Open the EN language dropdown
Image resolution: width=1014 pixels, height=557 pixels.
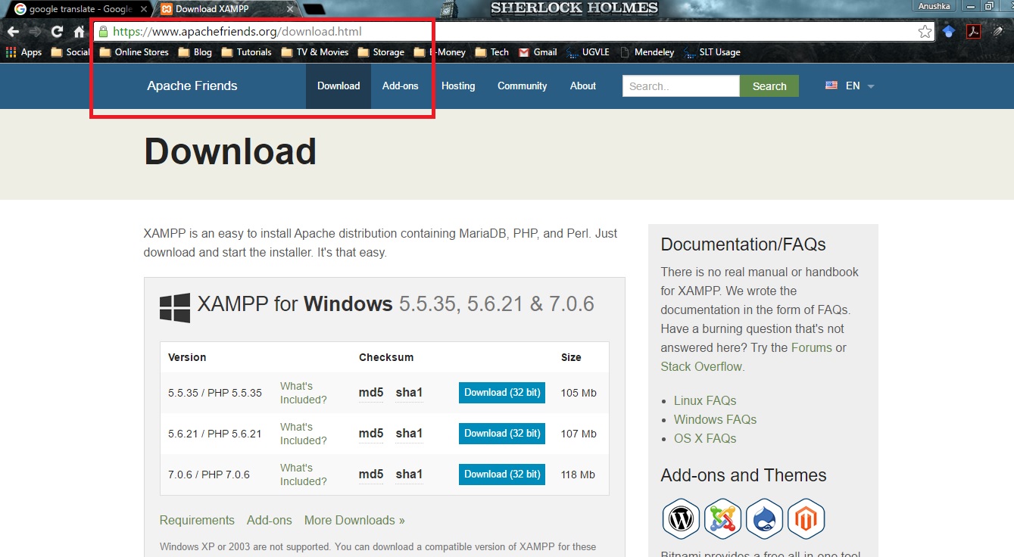point(850,86)
